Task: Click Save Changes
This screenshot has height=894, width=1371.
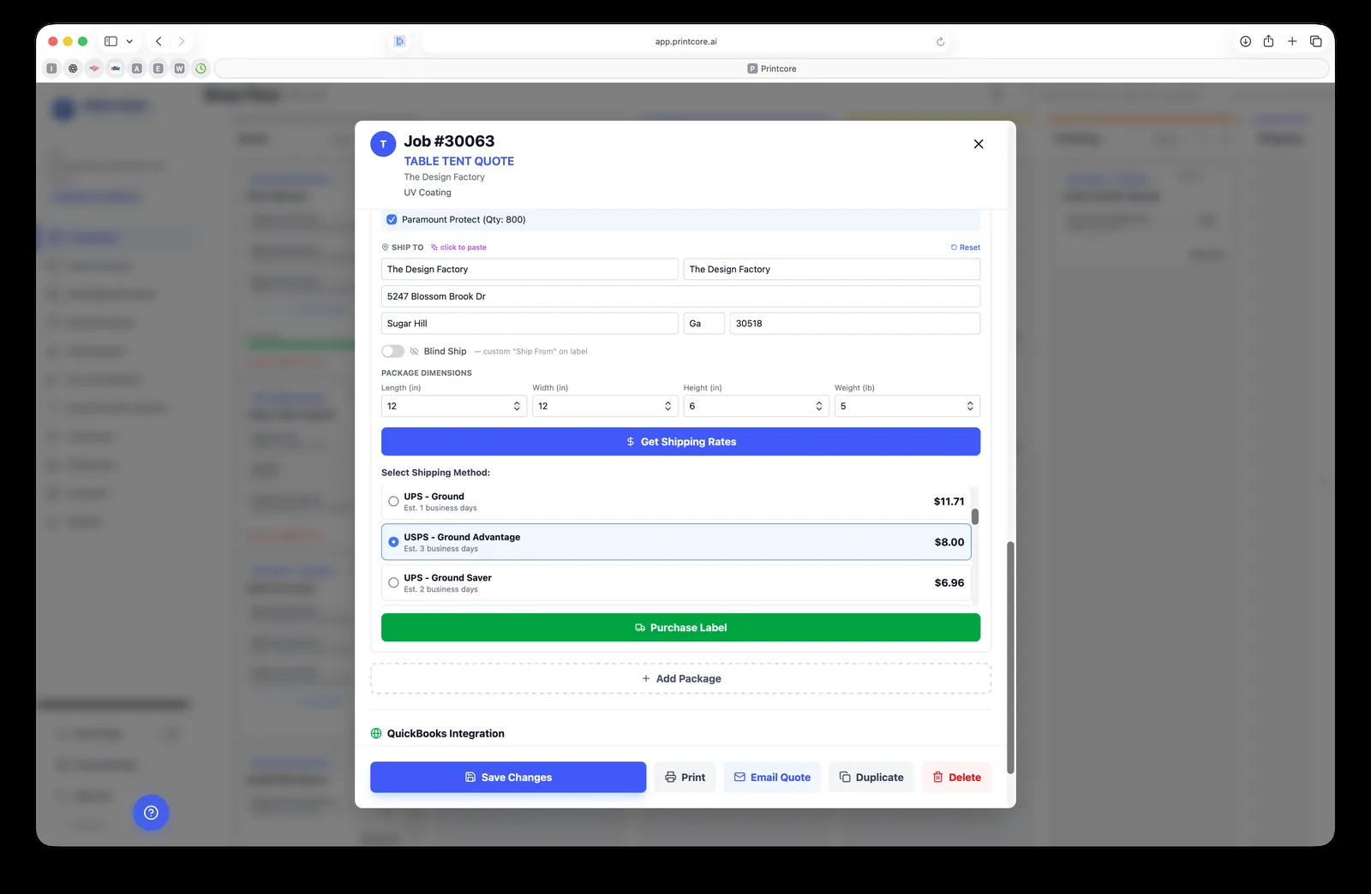Action: [x=508, y=778]
